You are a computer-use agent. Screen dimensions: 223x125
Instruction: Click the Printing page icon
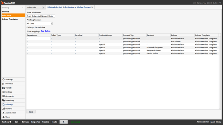point(4,104)
